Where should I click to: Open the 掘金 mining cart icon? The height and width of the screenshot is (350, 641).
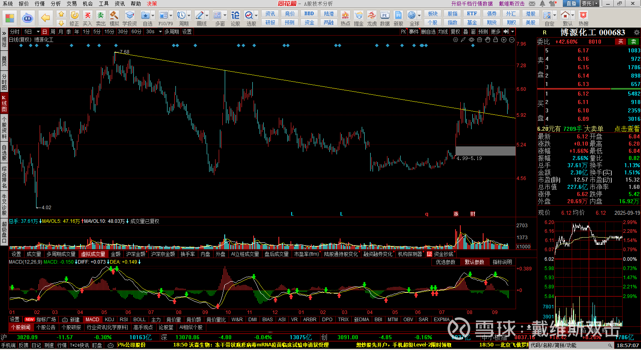click(359, 15)
